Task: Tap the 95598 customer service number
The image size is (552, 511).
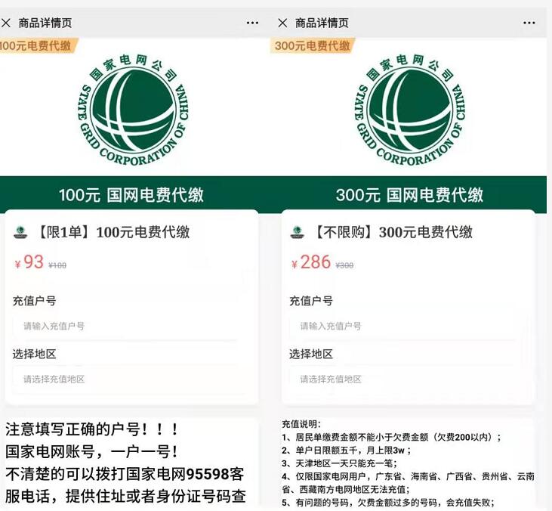Action: [x=208, y=475]
